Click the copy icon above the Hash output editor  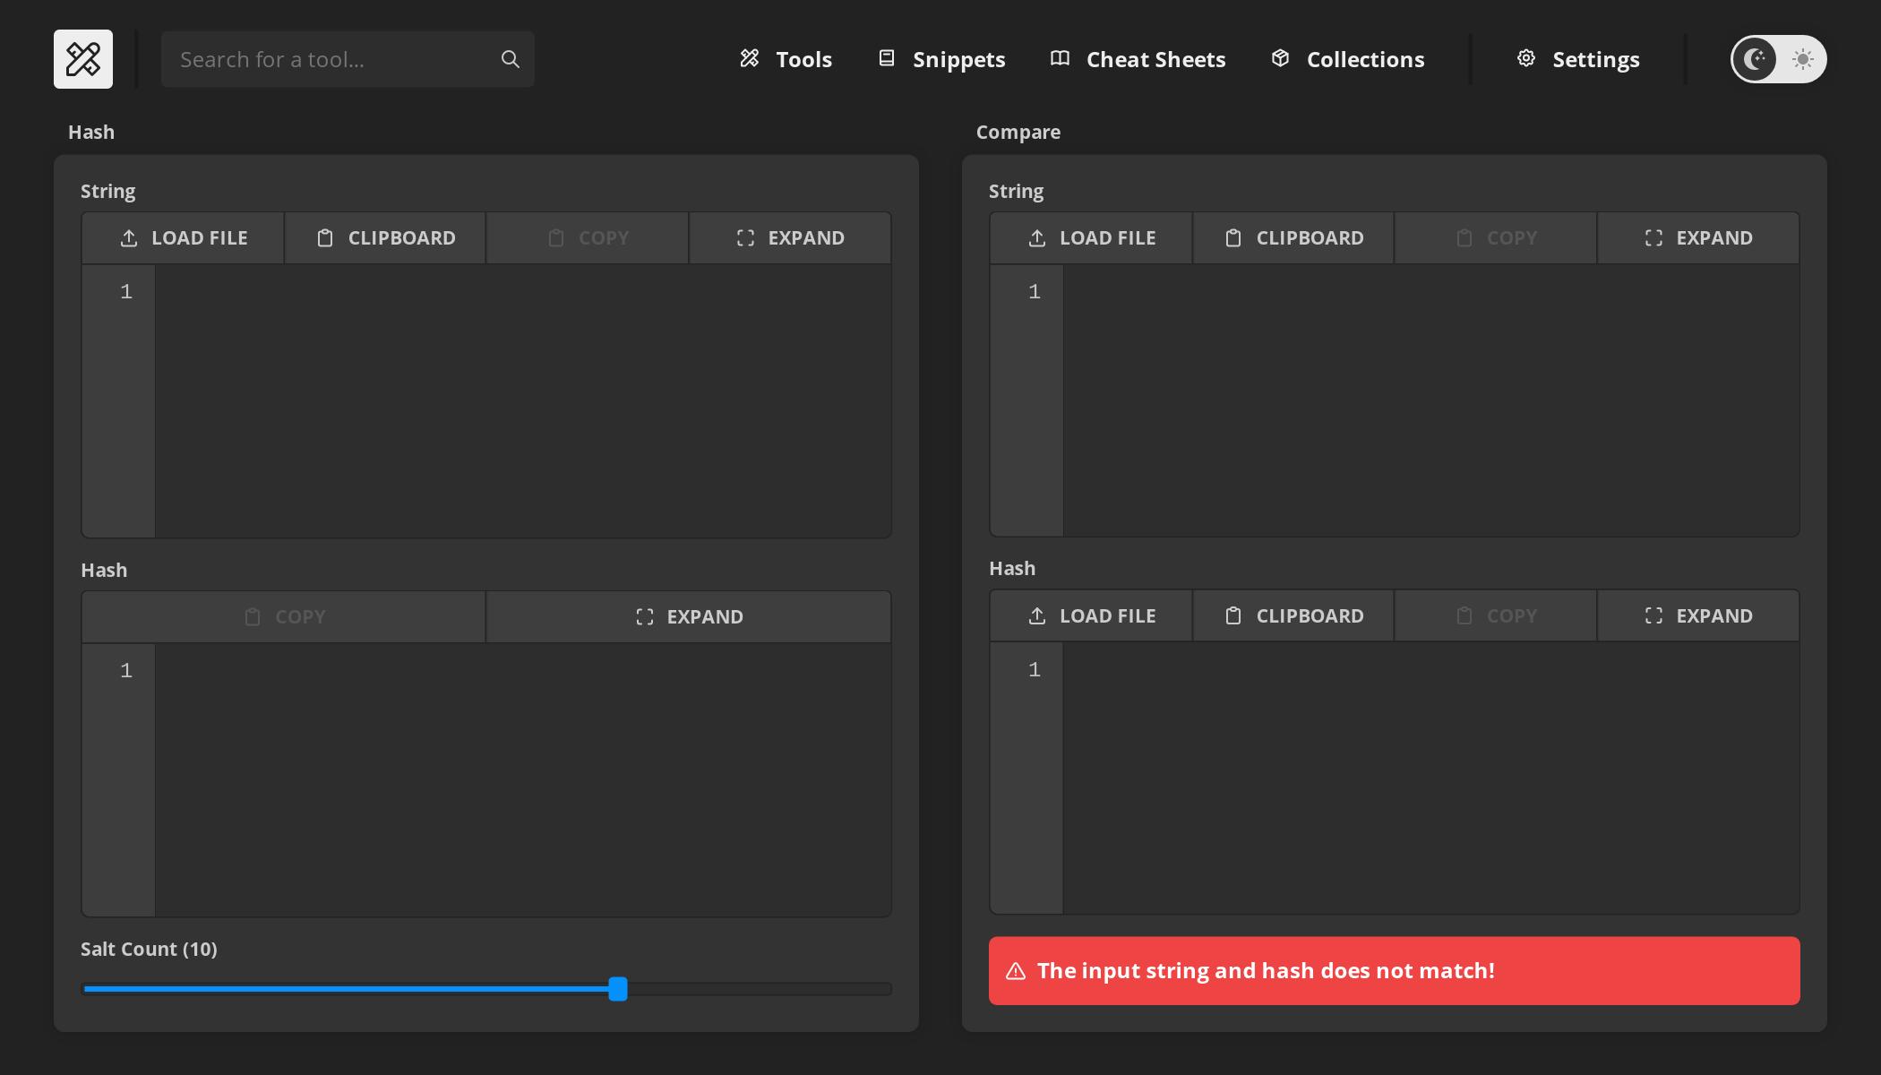coord(253,617)
